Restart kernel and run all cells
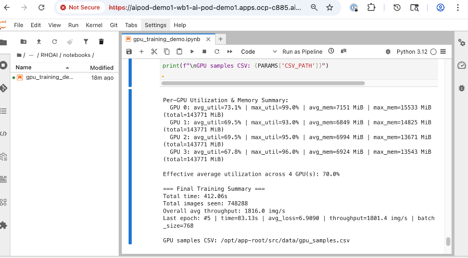 230,52
